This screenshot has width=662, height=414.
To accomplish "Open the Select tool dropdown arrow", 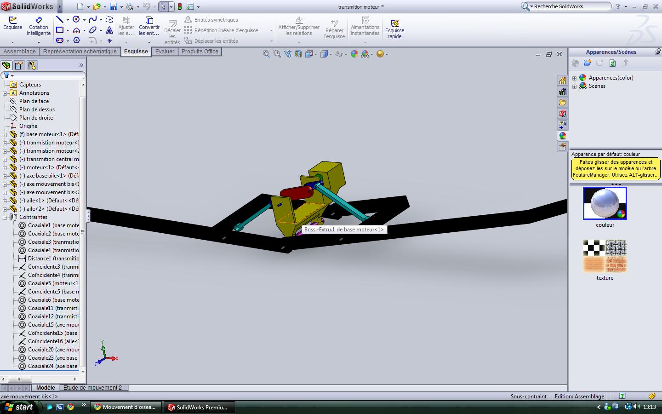I will tap(171, 7).
